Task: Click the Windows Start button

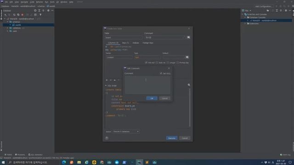Action: 3,162
